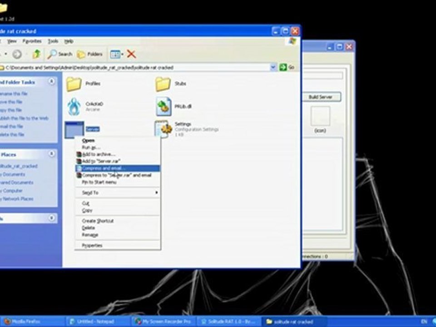Open My Computer from Other Places
This screenshot has width=436, height=327.
(x=11, y=191)
